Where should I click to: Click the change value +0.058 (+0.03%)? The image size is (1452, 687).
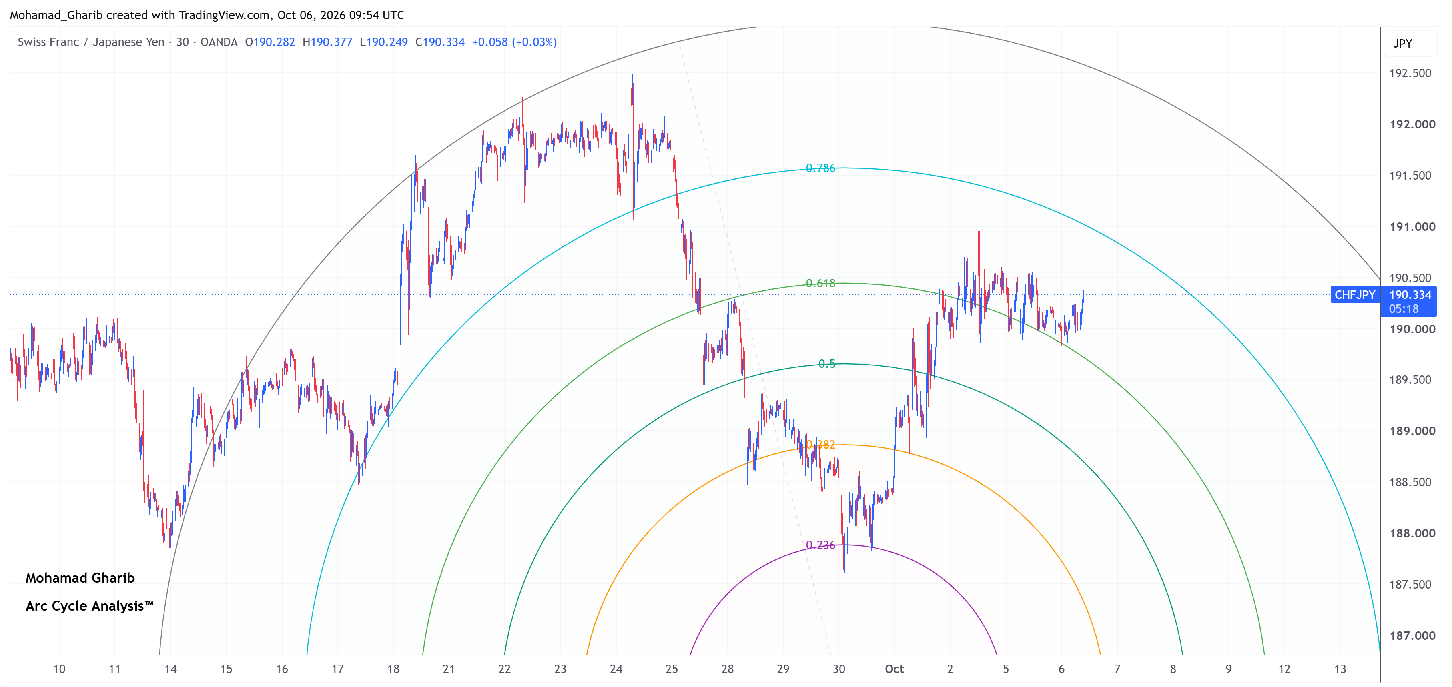[514, 42]
